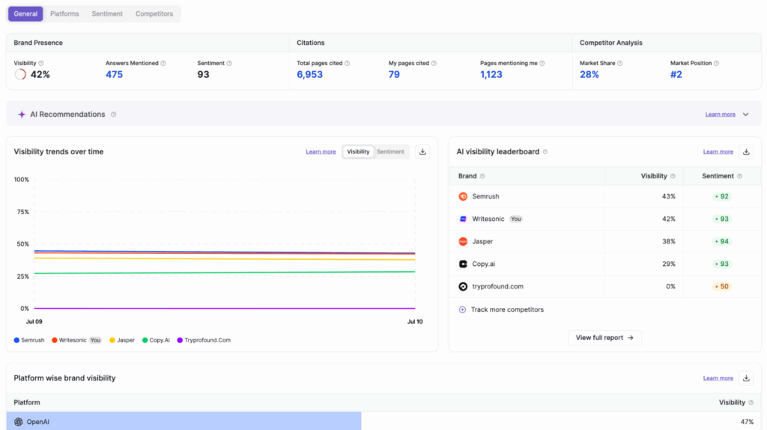The image size is (767, 430).
Task: Click the Jasper brand logo
Action: tap(463, 241)
